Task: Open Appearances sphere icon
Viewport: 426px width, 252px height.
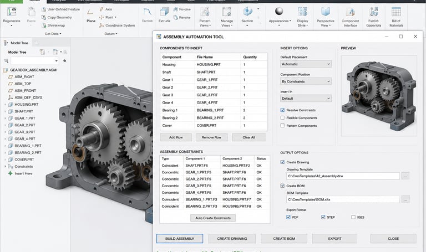Action: tap(279, 12)
